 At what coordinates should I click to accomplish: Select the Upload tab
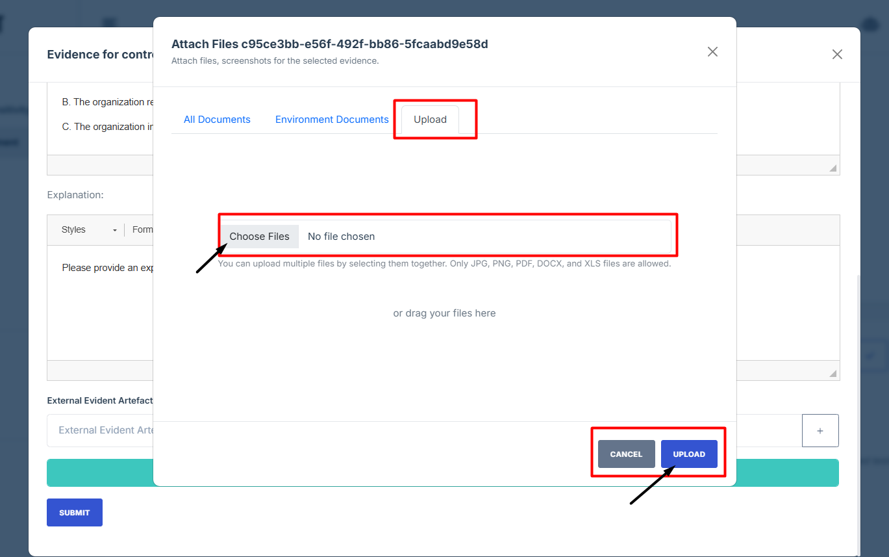pyautogui.click(x=430, y=120)
